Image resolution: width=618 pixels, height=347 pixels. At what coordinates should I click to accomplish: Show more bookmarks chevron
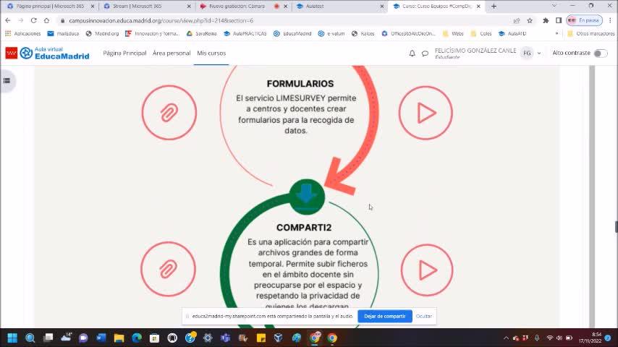coord(556,34)
